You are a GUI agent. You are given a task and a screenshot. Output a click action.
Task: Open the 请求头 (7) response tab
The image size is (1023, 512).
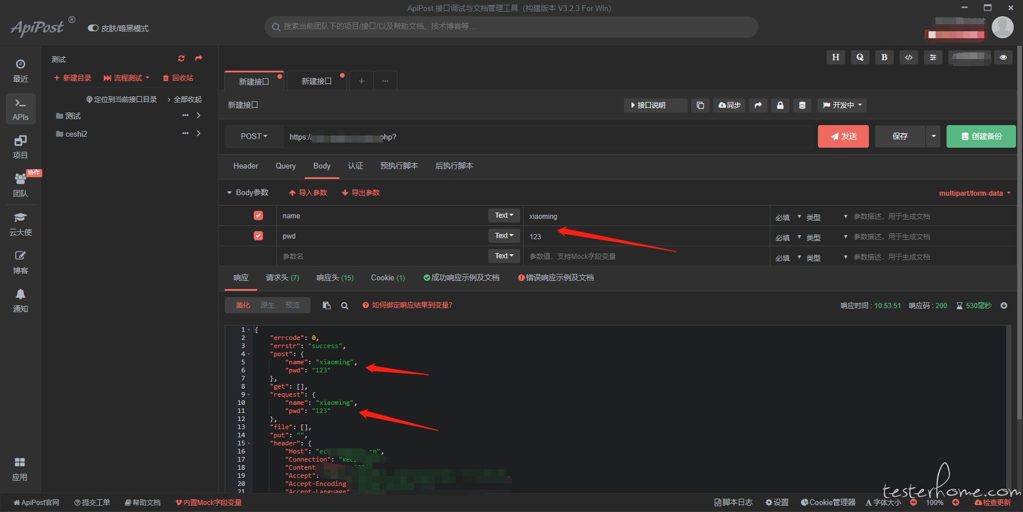click(283, 277)
